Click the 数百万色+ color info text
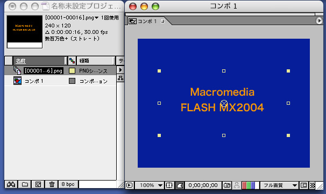Image resolution: width=326 pixels, height=194 pixels. pyautogui.click(x=72, y=39)
